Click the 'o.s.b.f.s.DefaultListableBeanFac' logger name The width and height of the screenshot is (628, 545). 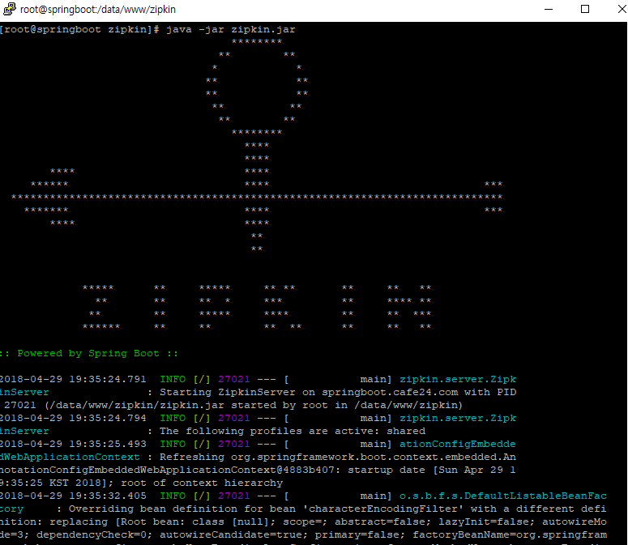[503, 496]
